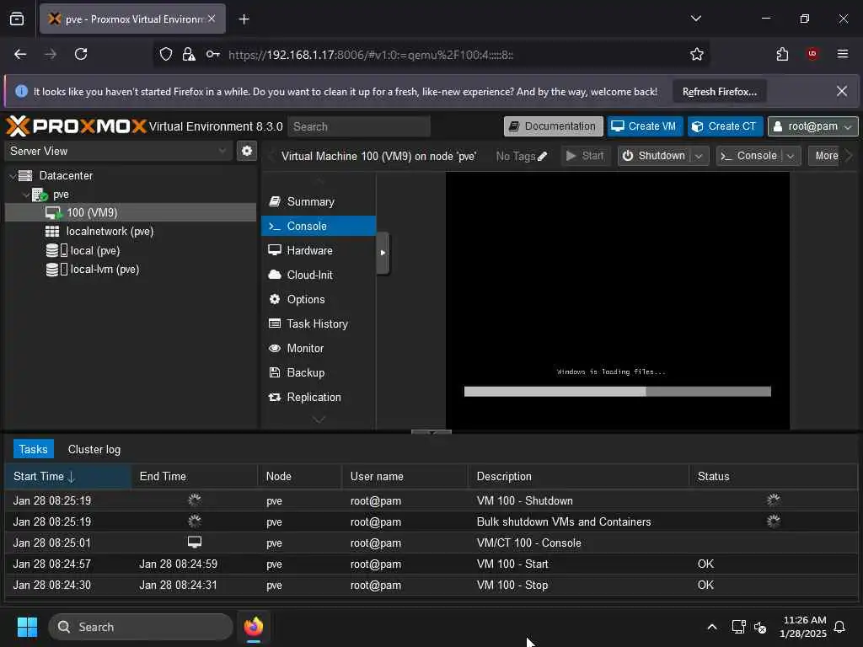Click console monitor icon in VM/CT 100 task row

click(x=195, y=543)
